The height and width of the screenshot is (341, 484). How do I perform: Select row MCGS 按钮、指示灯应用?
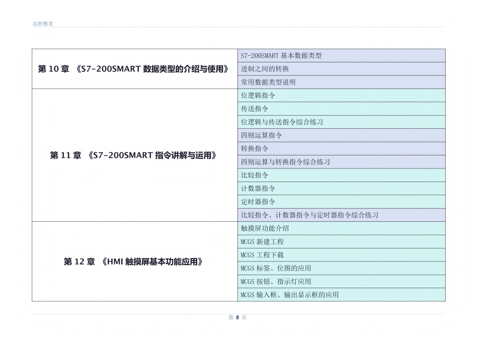[x=341, y=282]
